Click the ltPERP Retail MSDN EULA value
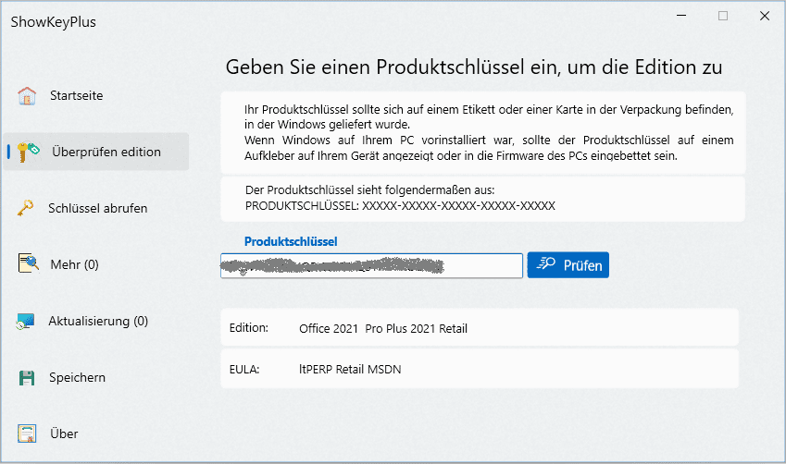Viewport: 786px width, 464px height. pyautogui.click(x=350, y=370)
